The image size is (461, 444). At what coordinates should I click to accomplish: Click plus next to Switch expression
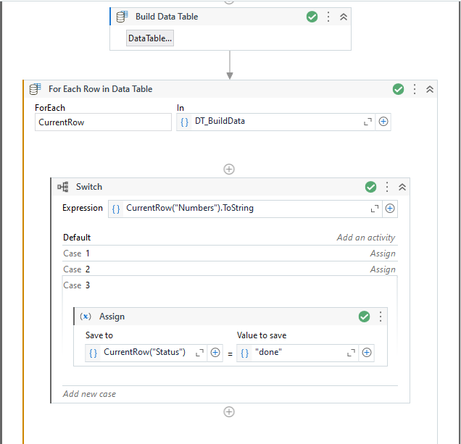(390, 209)
